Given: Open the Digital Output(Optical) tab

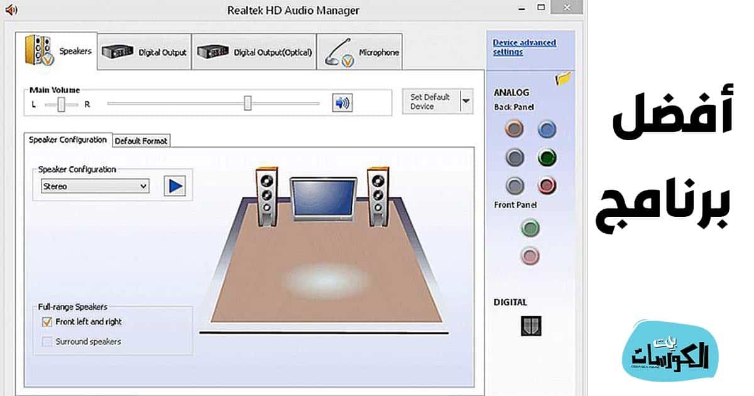Looking at the screenshot, I should coord(254,53).
